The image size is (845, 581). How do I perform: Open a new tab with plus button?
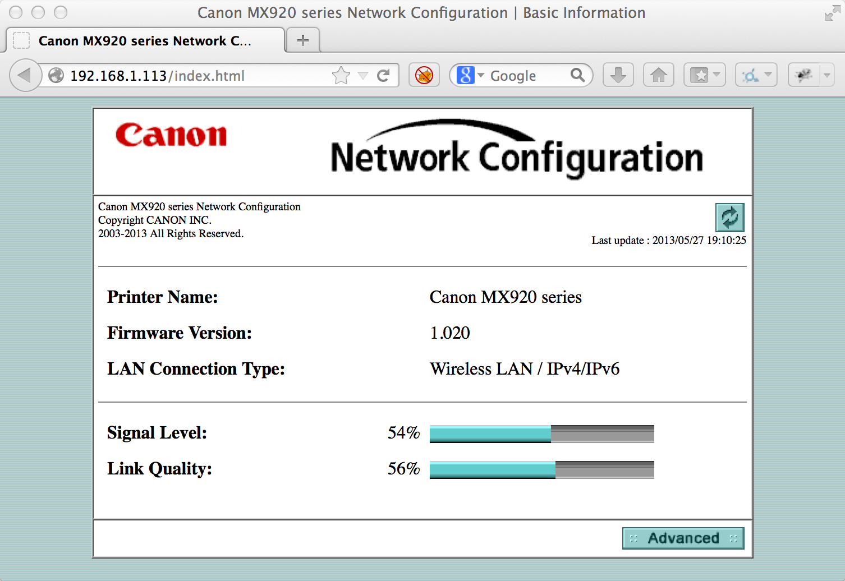pos(303,40)
